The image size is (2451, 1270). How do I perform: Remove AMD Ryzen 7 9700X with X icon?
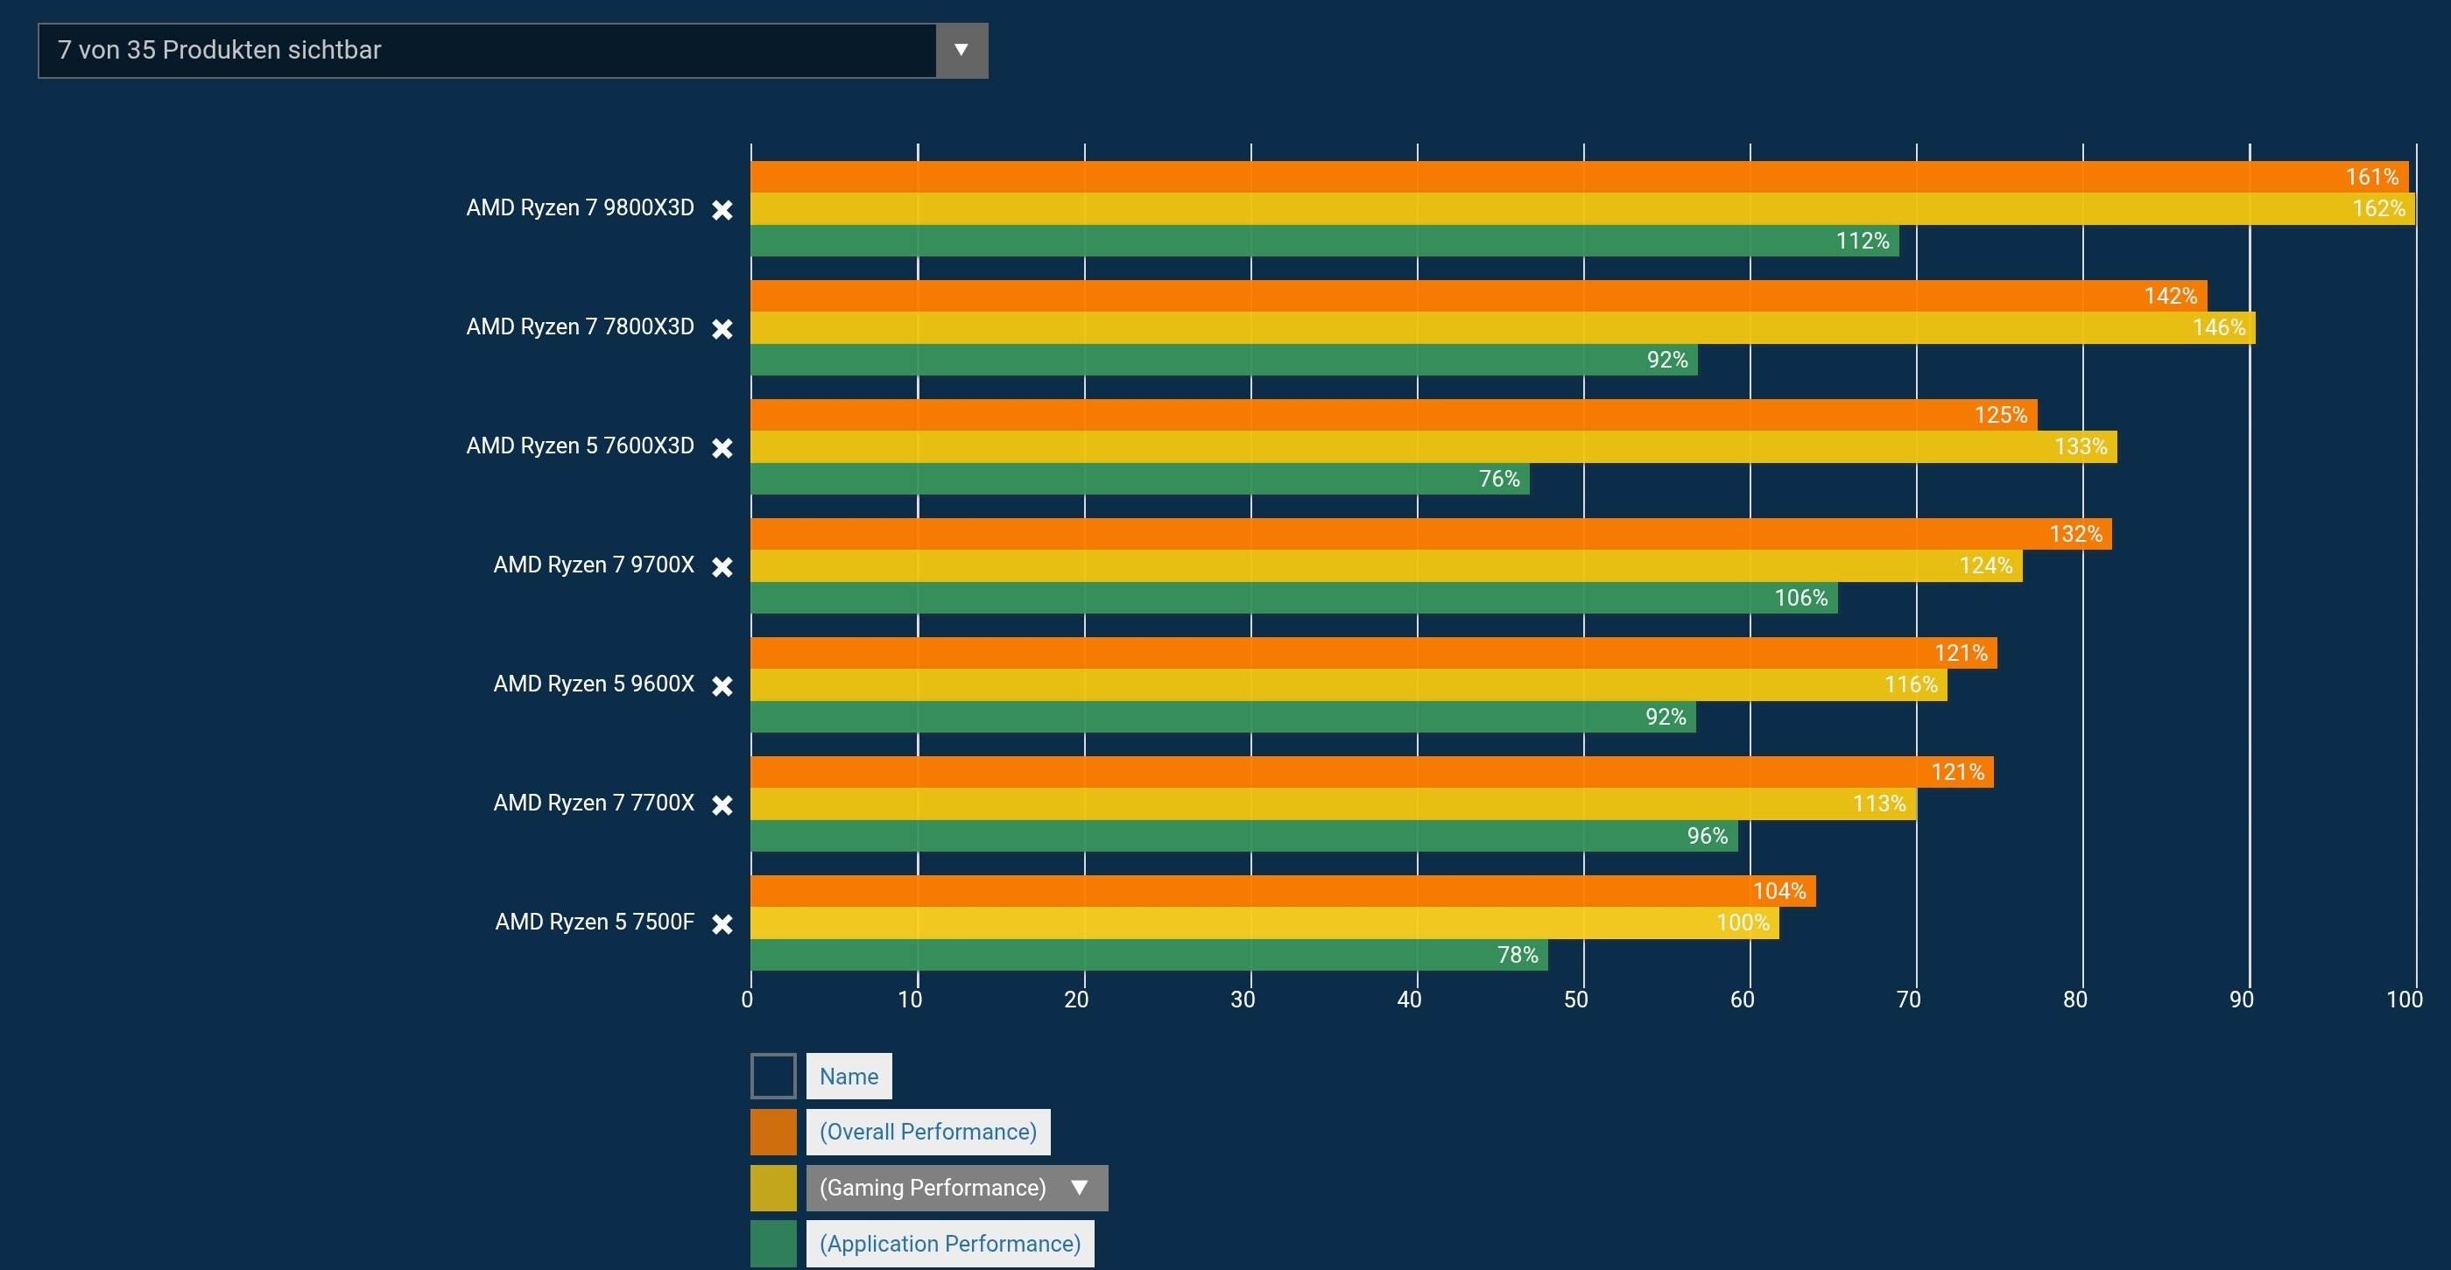[x=722, y=567]
